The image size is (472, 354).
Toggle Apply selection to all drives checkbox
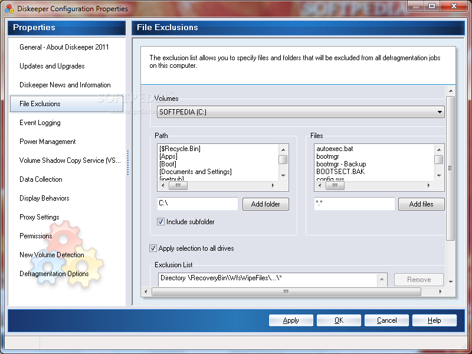(x=153, y=248)
